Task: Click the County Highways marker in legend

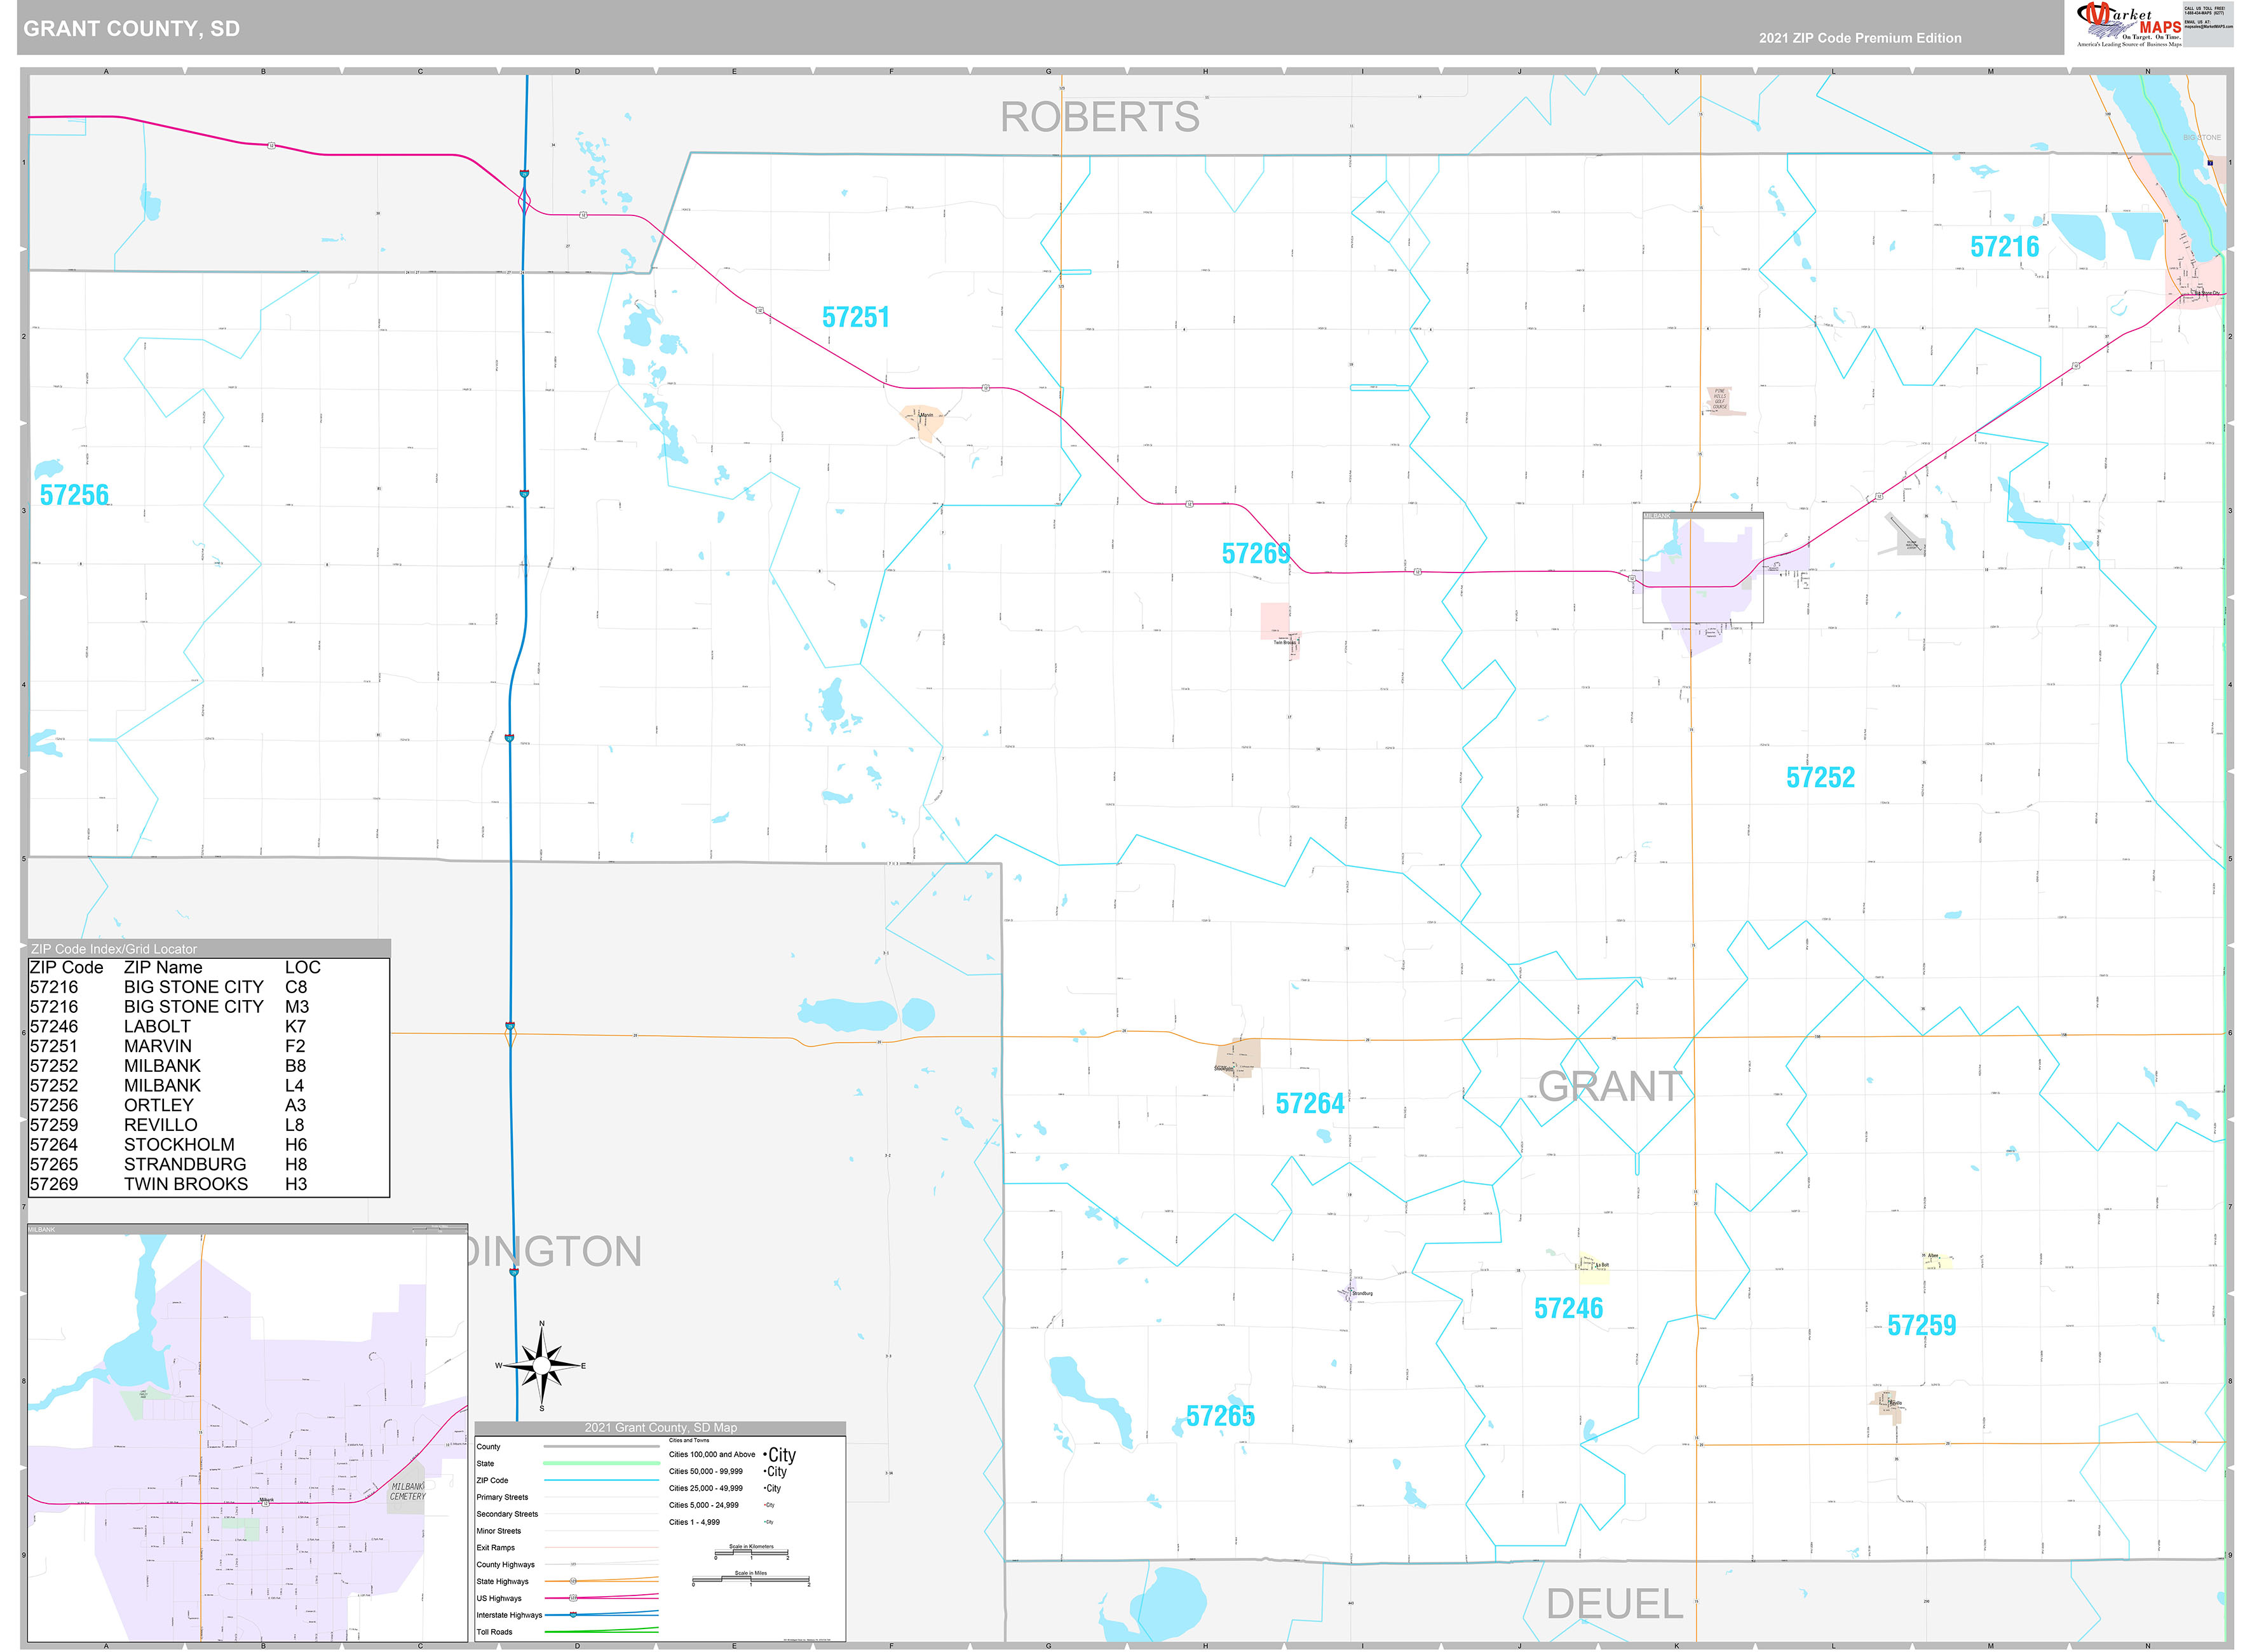Action: point(574,1565)
